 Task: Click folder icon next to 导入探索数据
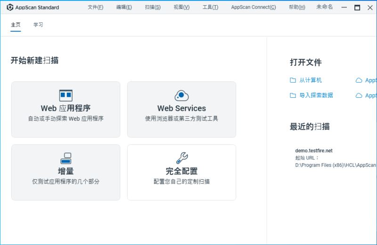[x=293, y=95]
